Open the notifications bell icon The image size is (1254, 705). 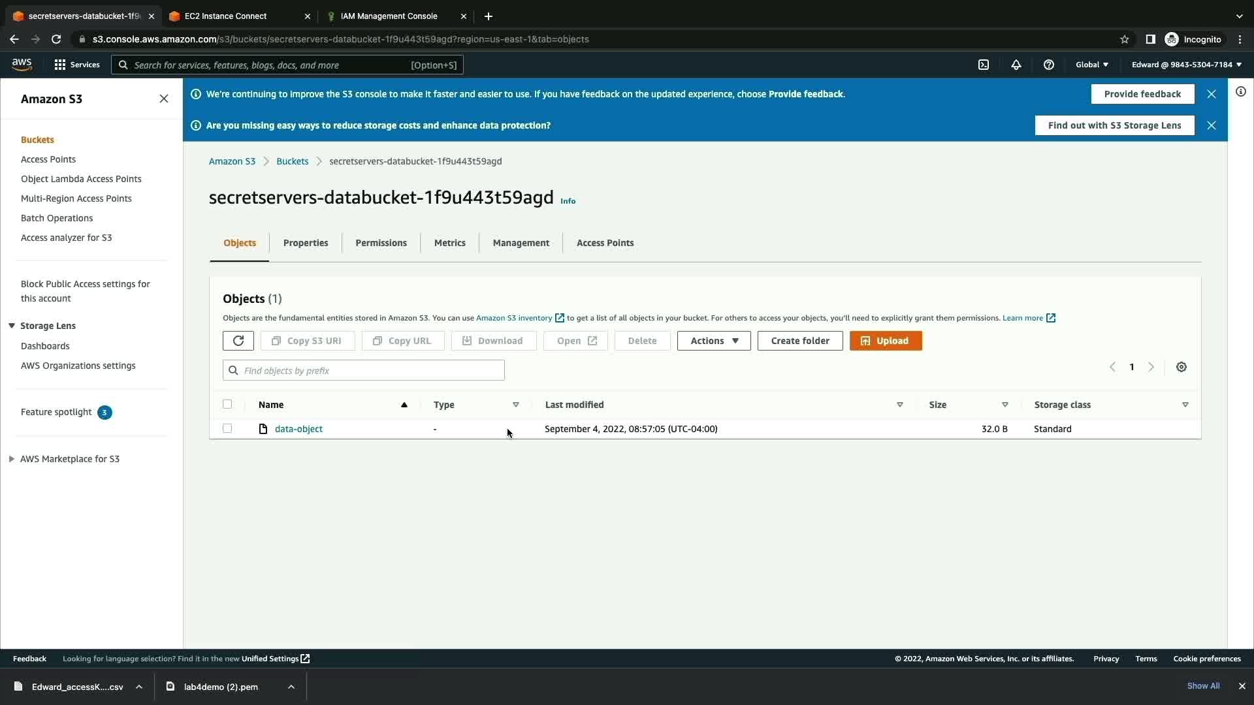point(1016,65)
